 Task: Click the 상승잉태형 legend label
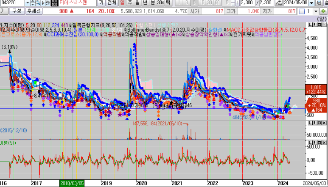coord(164,34)
